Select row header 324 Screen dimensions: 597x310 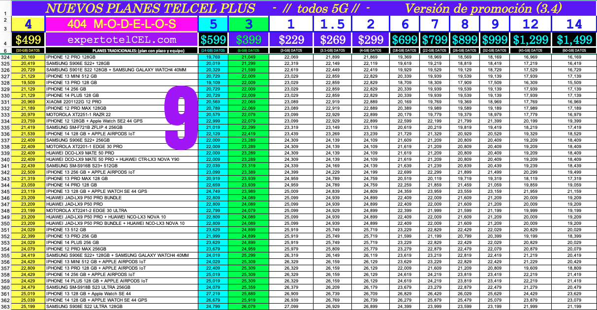[x=5, y=57]
